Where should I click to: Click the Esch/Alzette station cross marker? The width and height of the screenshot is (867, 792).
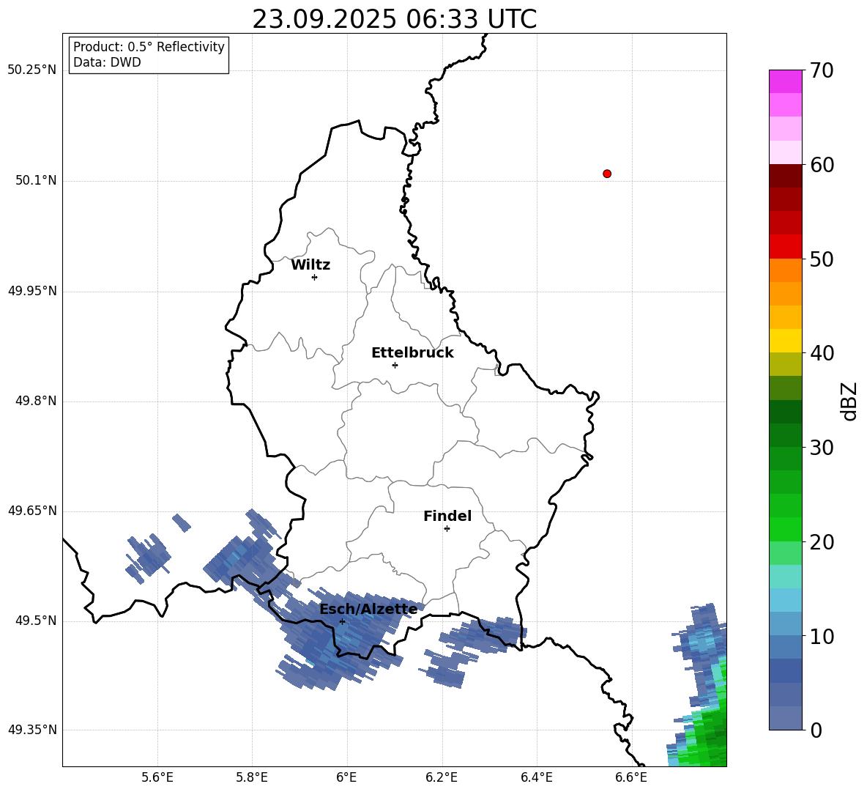tap(342, 621)
